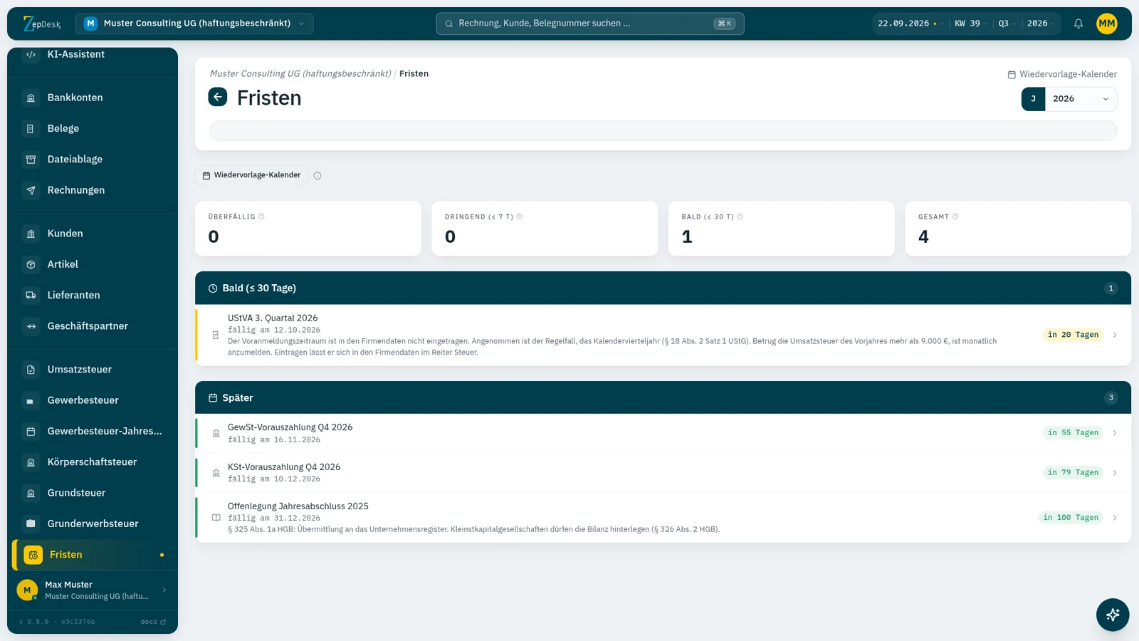Click the Muster Consulting UG breadcrumb
This screenshot has height=641, width=1139.
[x=300, y=73]
